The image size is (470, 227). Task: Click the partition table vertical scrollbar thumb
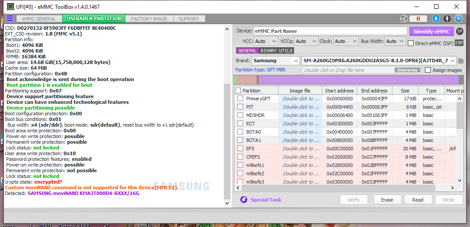coord(460,115)
